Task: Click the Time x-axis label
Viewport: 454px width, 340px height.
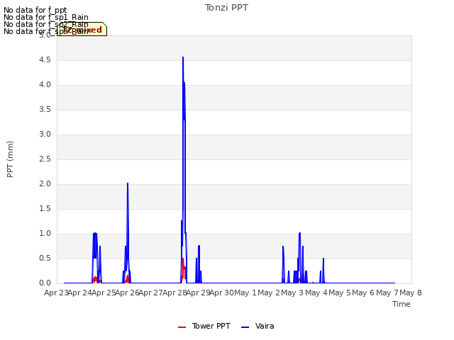Action: point(402,304)
